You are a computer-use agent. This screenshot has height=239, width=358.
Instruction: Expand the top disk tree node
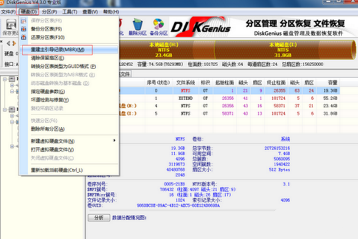(4, 78)
